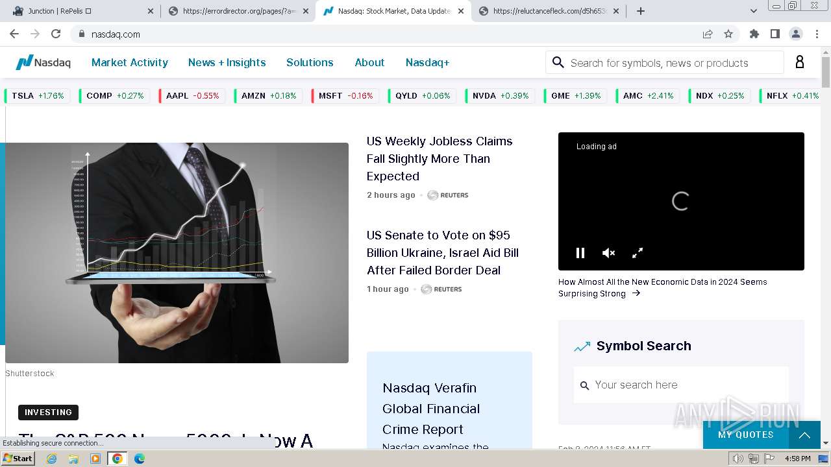Close the errordirector.org tab
The width and height of the screenshot is (831, 467).
click(306, 11)
